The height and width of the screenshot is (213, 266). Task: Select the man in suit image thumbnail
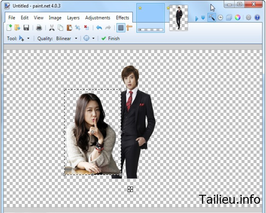click(179, 18)
